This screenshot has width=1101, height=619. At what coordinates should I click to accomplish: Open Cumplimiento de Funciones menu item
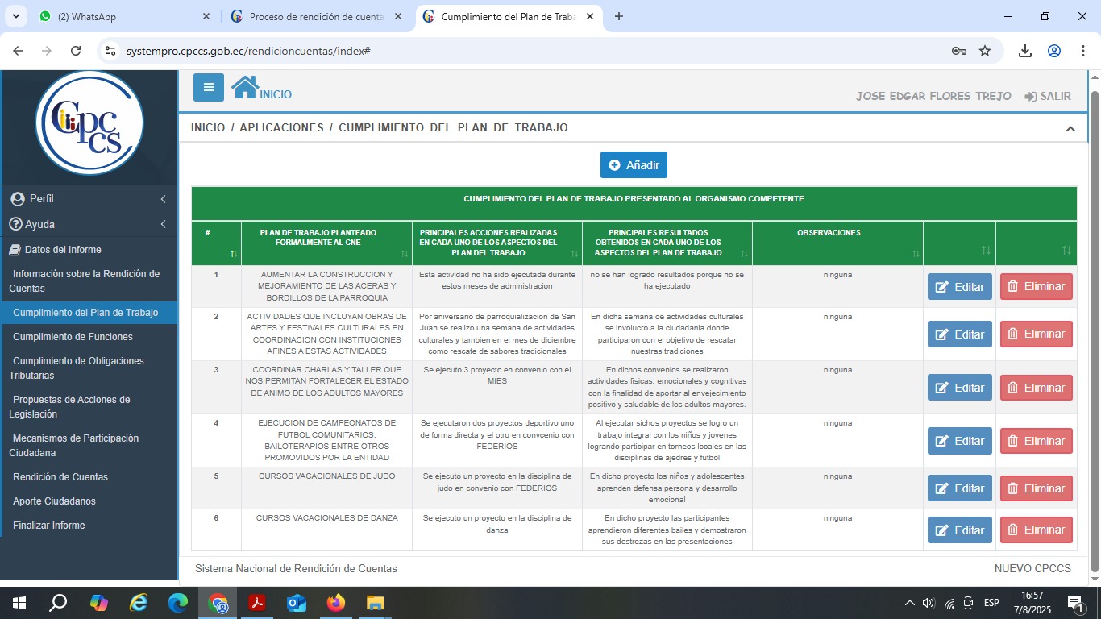tap(73, 337)
